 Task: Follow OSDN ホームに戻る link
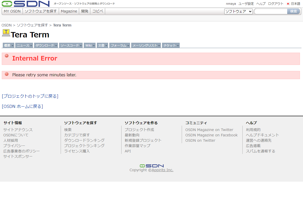[x=22, y=106]
